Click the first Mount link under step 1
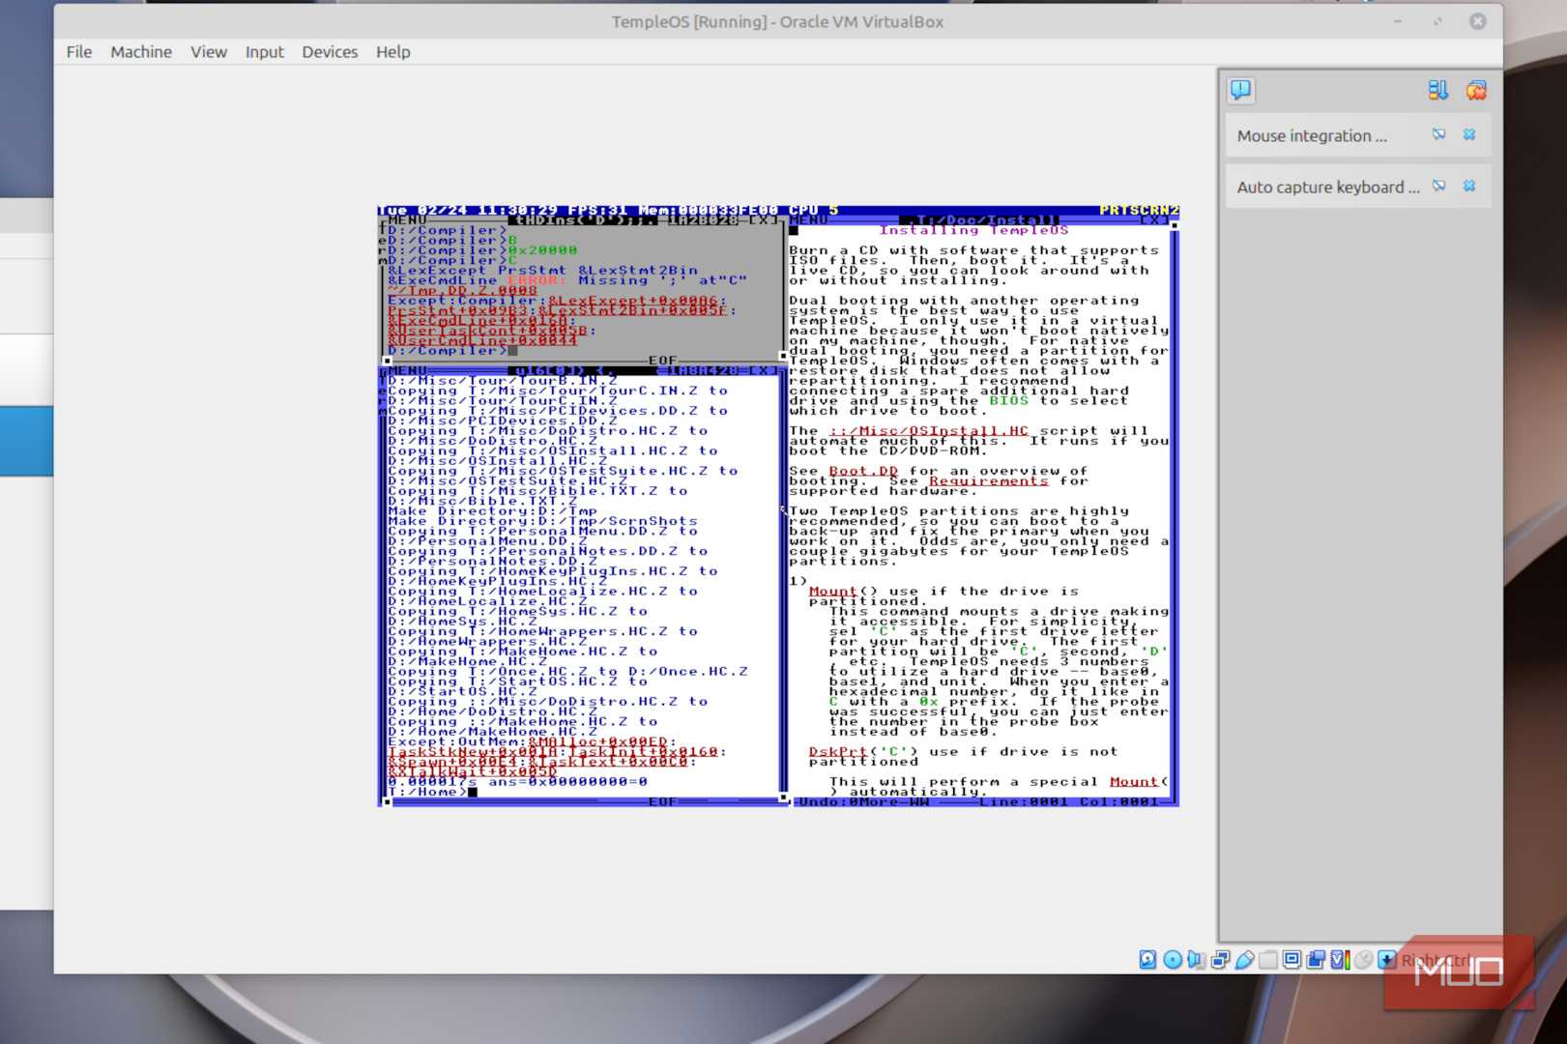1567x1044 pixels. coord(832,591)
